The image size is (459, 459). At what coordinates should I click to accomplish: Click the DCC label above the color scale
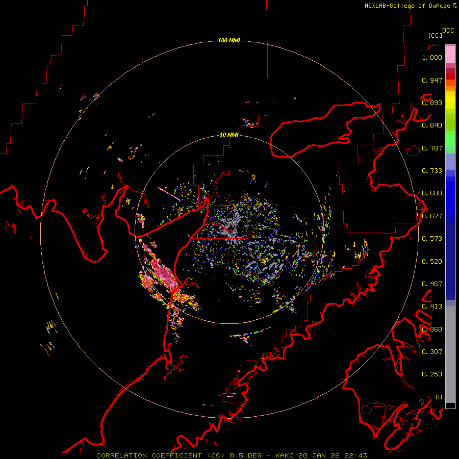pos(448,31)
